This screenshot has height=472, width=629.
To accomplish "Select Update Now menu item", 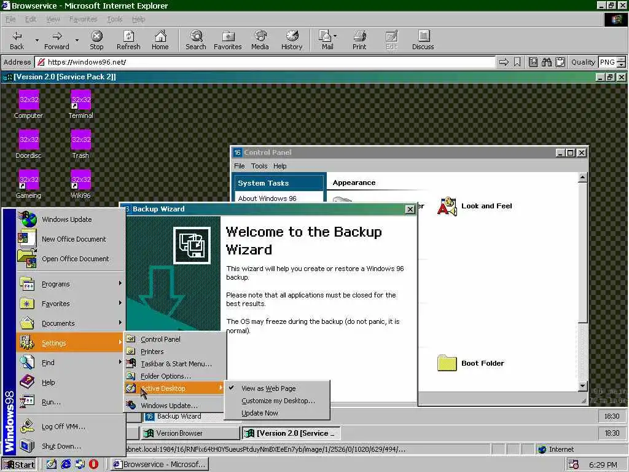I will tap(277, 414).
